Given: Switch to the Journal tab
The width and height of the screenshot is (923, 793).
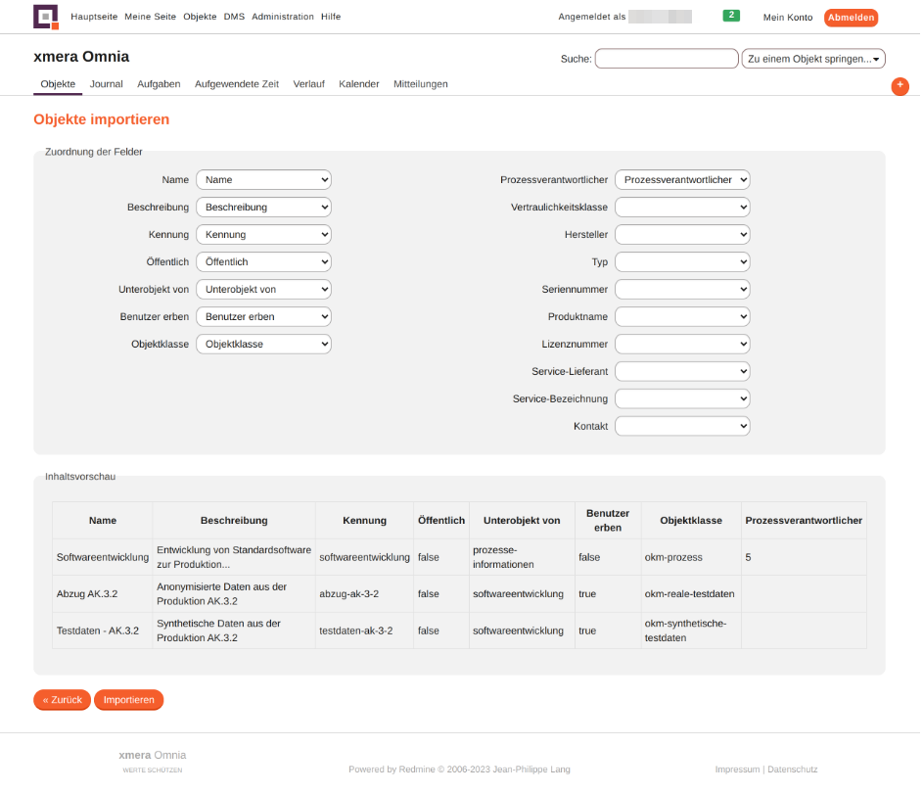Looking at the screenshot, I should click(x=106, y=84).
